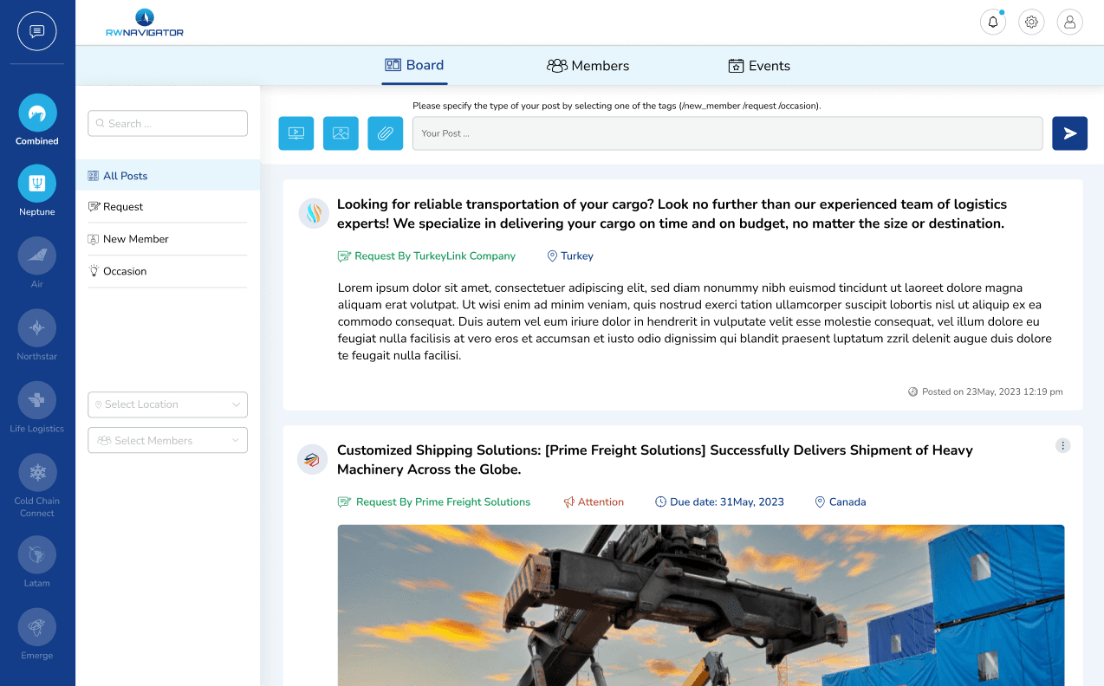Click the RW Navigator logo
Viewport: 1104px width, 686px height.
(x=145, y=23)
